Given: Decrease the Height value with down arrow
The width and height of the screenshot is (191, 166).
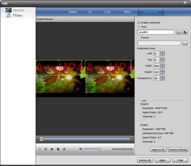Looking at the screenshot, I should click(x=162, y=73).
